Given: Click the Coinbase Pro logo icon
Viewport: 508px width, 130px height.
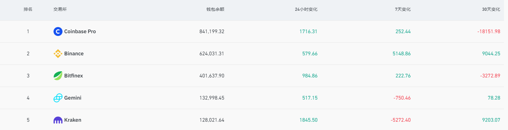Looking at the screenshot, I should (58, 31).
